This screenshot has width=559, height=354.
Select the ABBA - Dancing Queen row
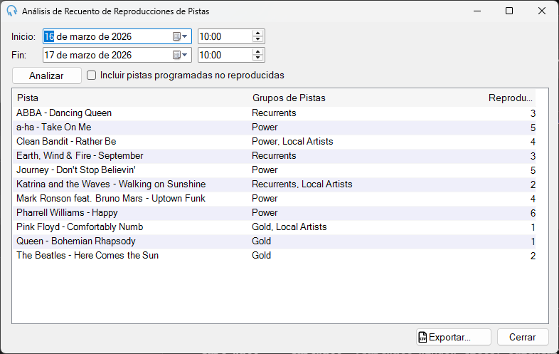274,113
